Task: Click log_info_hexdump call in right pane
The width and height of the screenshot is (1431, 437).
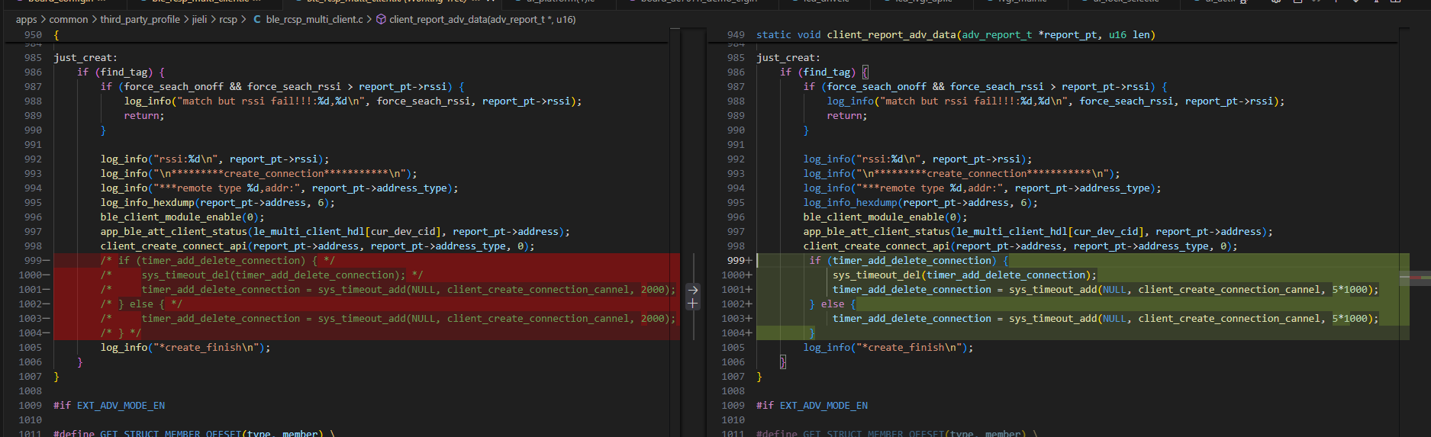Action: point(920,203)
